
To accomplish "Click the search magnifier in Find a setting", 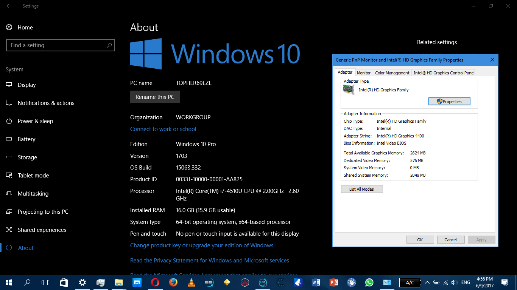I will [109, 45].
